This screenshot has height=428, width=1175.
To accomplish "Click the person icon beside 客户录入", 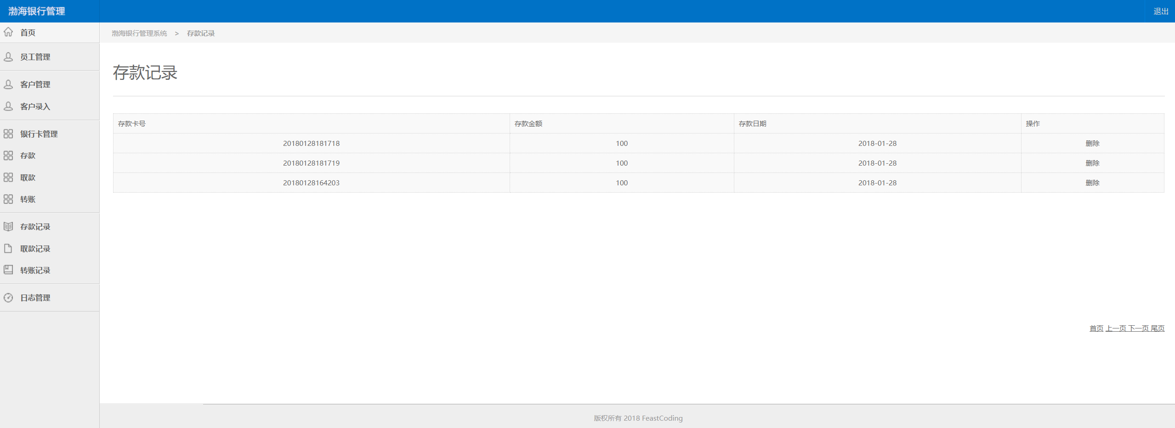I will (x=8, y=106).
